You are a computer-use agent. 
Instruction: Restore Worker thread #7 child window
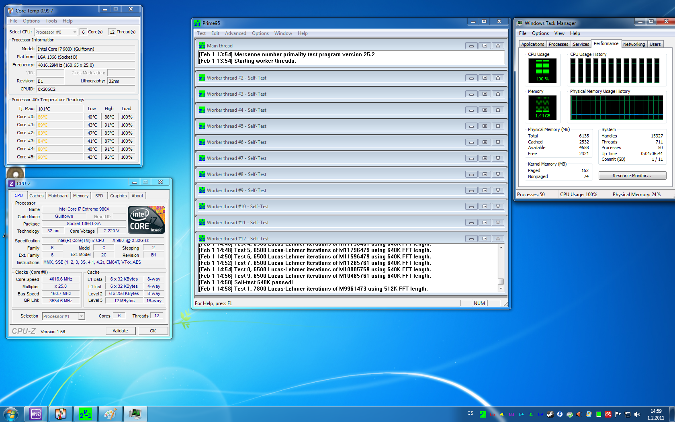pyautogui.click(x=485, y=158)
